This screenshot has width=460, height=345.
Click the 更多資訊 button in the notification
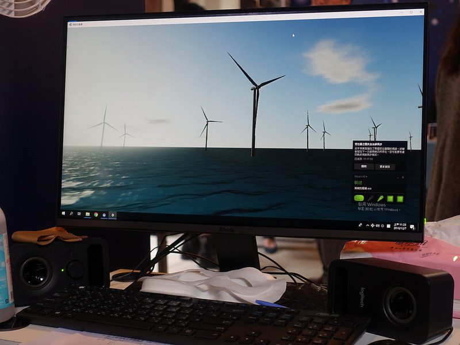coord(385,167)
